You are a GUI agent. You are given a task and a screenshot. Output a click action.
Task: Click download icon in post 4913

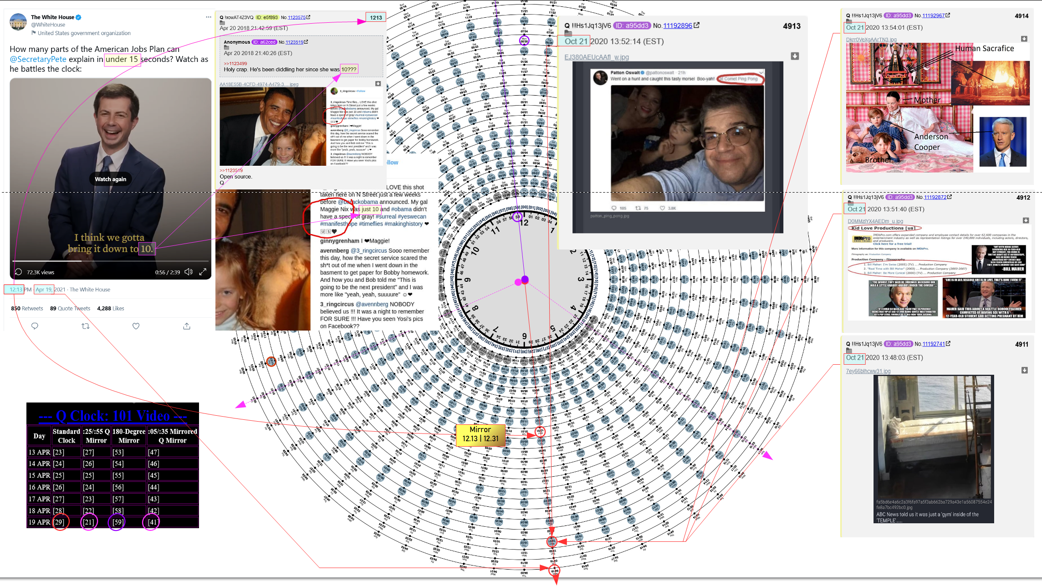[x=795, y=56]
